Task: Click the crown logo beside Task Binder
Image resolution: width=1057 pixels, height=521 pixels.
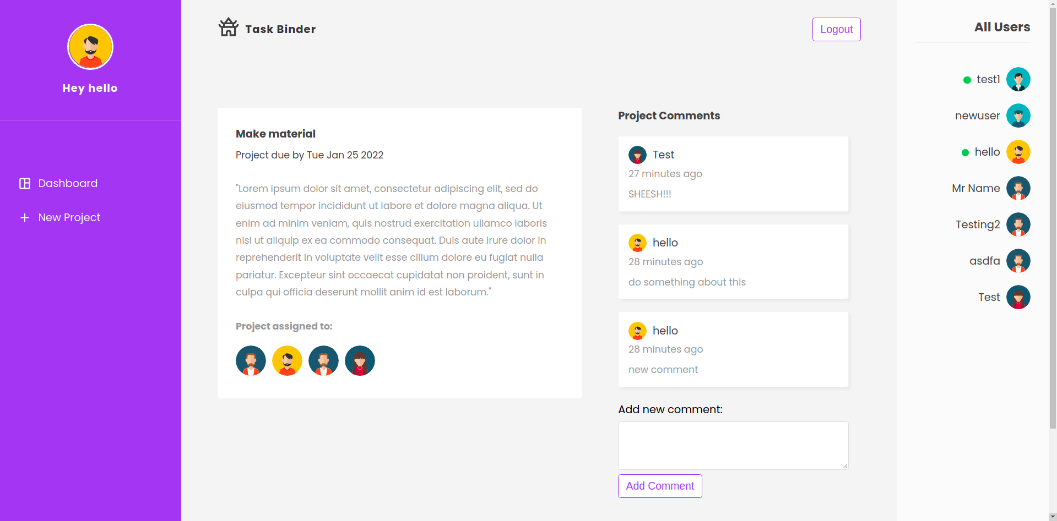Action: tap(227, 27)
